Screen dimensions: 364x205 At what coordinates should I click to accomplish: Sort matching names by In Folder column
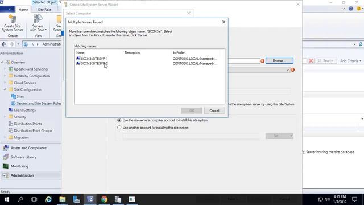[x=179, y=53]
